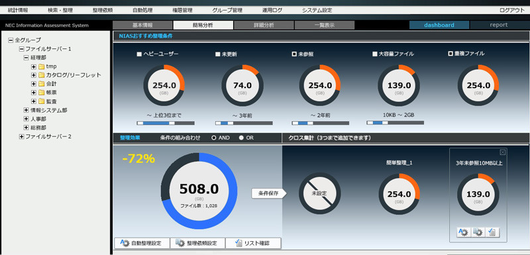Open the 統計情報 menu
Viewport: 530px width, 255px height.
point(18,10)
